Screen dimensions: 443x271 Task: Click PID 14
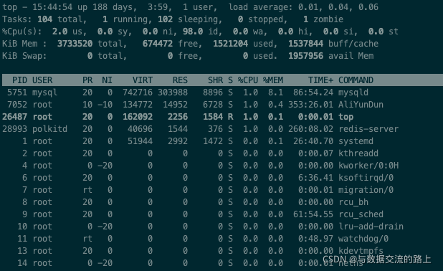(x=22, y=263)
